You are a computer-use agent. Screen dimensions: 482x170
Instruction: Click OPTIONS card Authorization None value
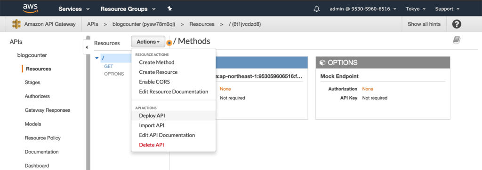point(367,89)
